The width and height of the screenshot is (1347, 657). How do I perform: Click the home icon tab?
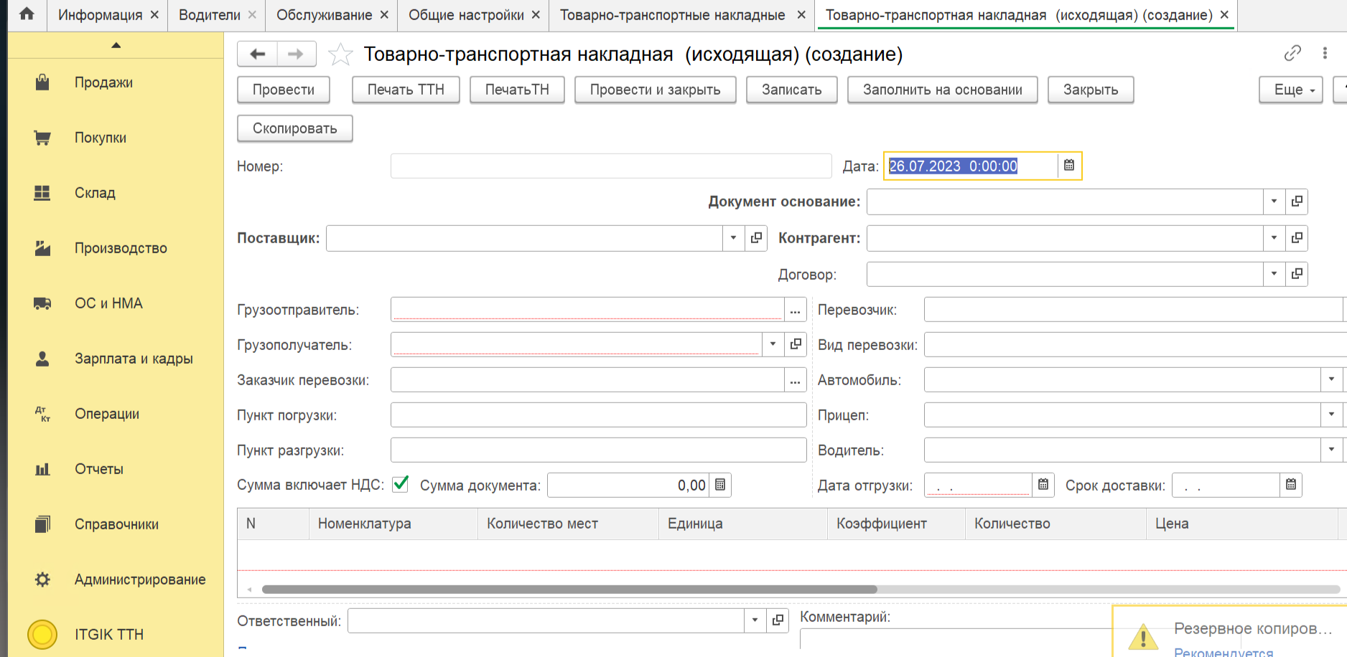(x=27, y=14)
